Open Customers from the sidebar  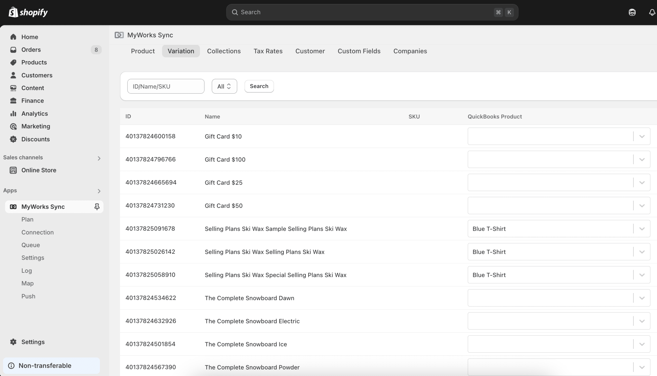(37, 75)
